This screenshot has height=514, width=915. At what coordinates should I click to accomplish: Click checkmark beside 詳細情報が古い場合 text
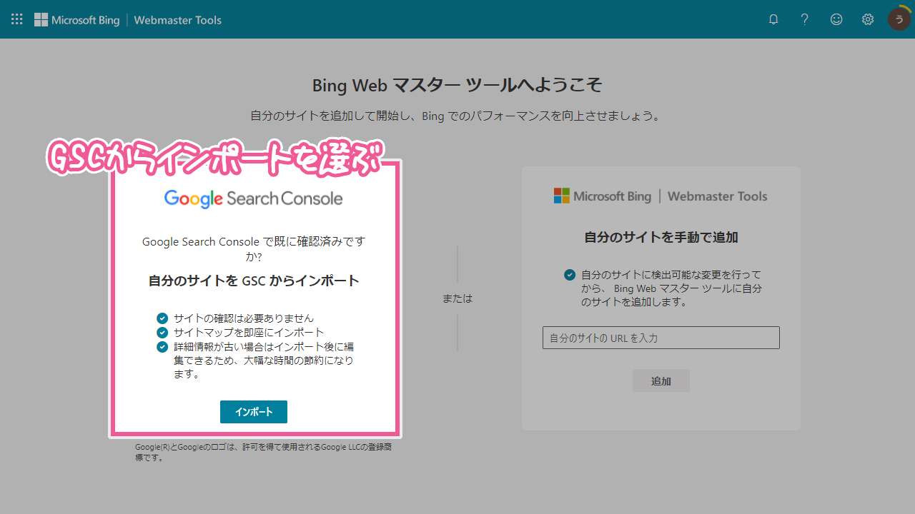162,347
